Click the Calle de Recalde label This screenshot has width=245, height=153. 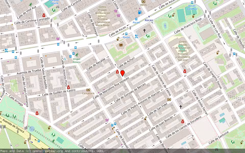[x=96, y=64]
